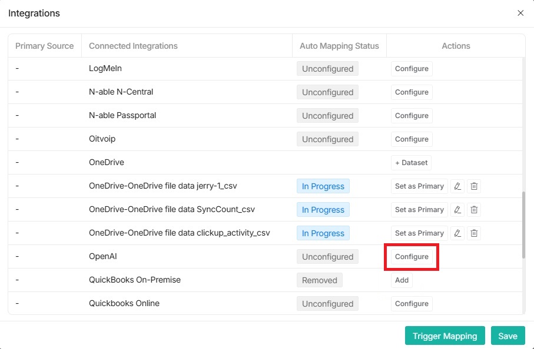Click the integrations table vertical scrollbar
Viewport: 534px width, 349px height.
tap(523, 224)
